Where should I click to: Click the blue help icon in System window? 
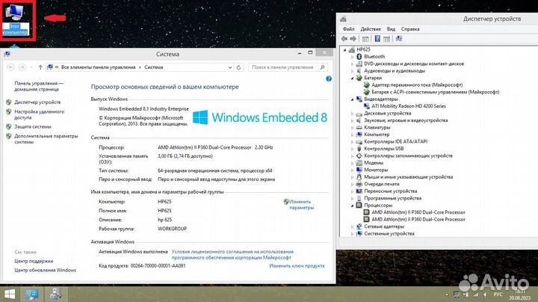tap(328, 78)
